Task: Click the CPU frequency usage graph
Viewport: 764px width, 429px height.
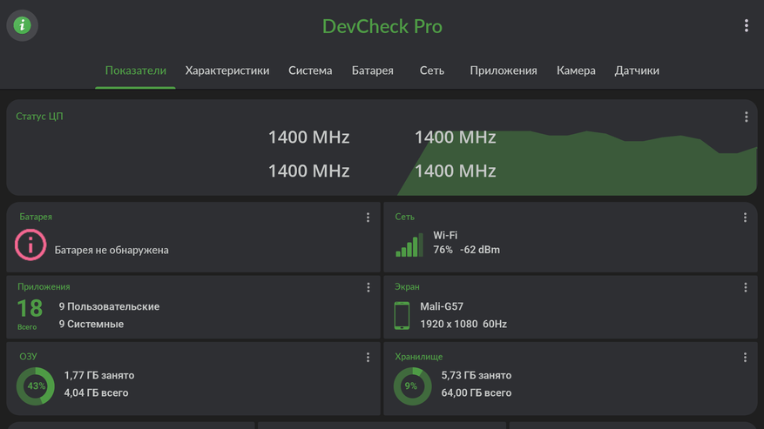Action: coord(610,164)
